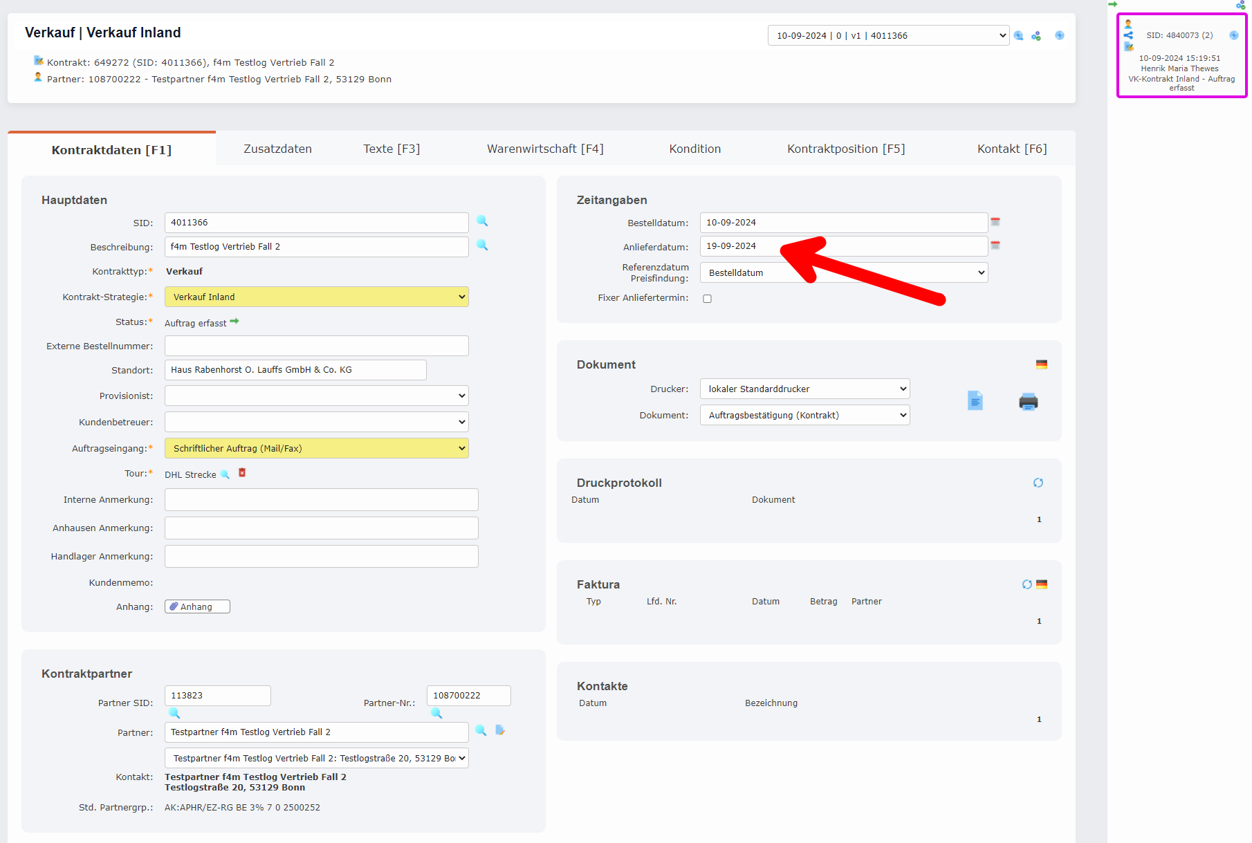
Task: Click the green status arrow next to Auftrag erfasst
Action: pos(234,322)
